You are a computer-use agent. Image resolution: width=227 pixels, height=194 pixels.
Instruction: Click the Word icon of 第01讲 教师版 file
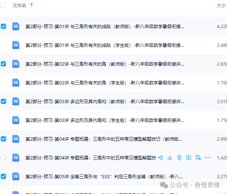coord(16,26)
